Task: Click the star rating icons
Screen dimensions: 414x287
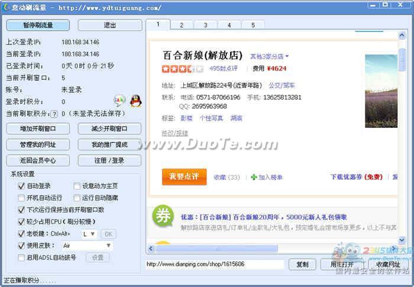Action: point(182,69)
